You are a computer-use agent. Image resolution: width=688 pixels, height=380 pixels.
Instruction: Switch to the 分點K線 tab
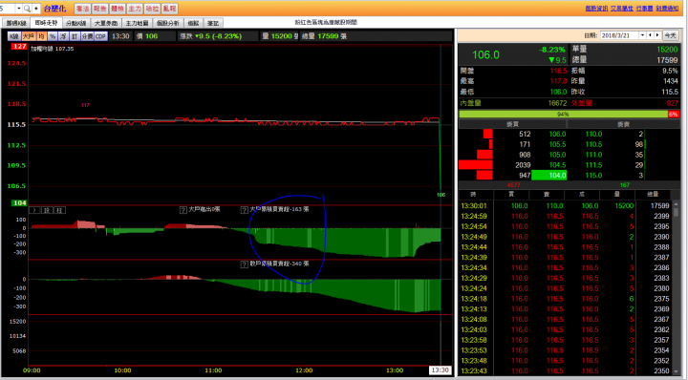pyautogui.click(x=75, y=23)
